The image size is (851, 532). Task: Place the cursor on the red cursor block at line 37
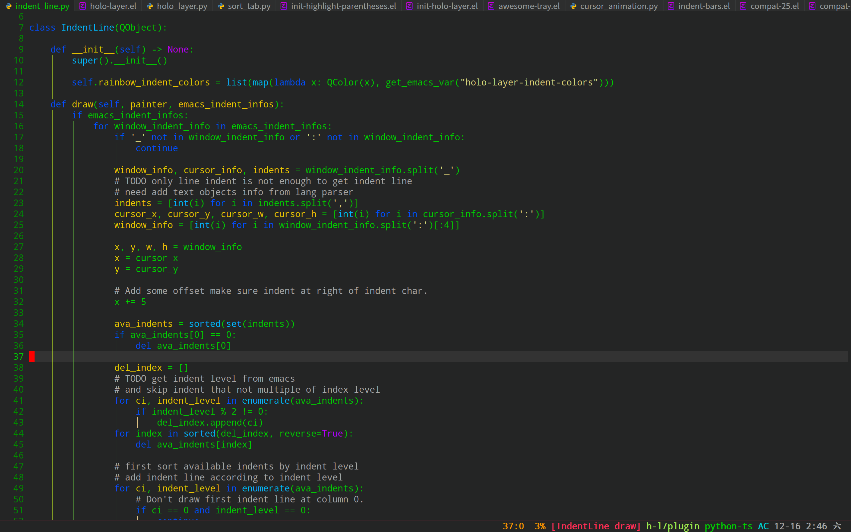tap(32, 356)
